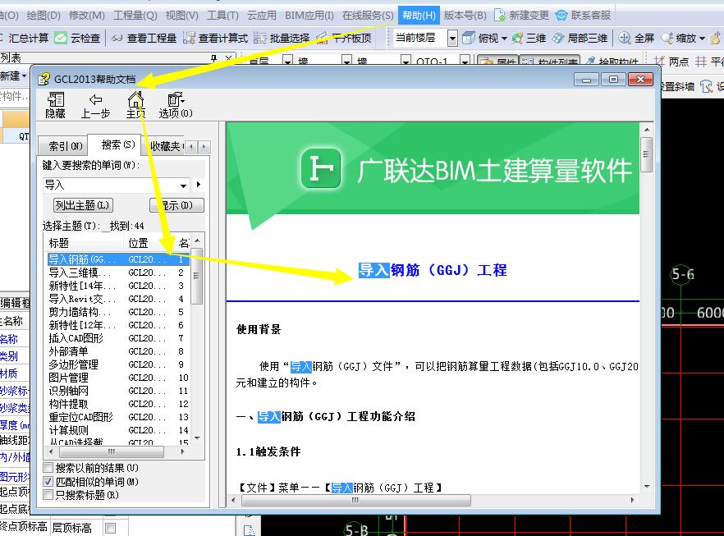Expand the search term 导入 combo box
The height and width of the screenshot is (536, 724).
point(183,186)
